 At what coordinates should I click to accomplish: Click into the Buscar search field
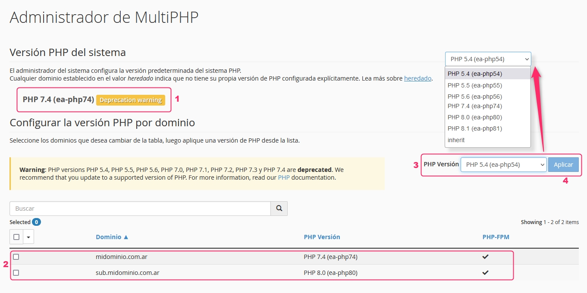(140, 209)
